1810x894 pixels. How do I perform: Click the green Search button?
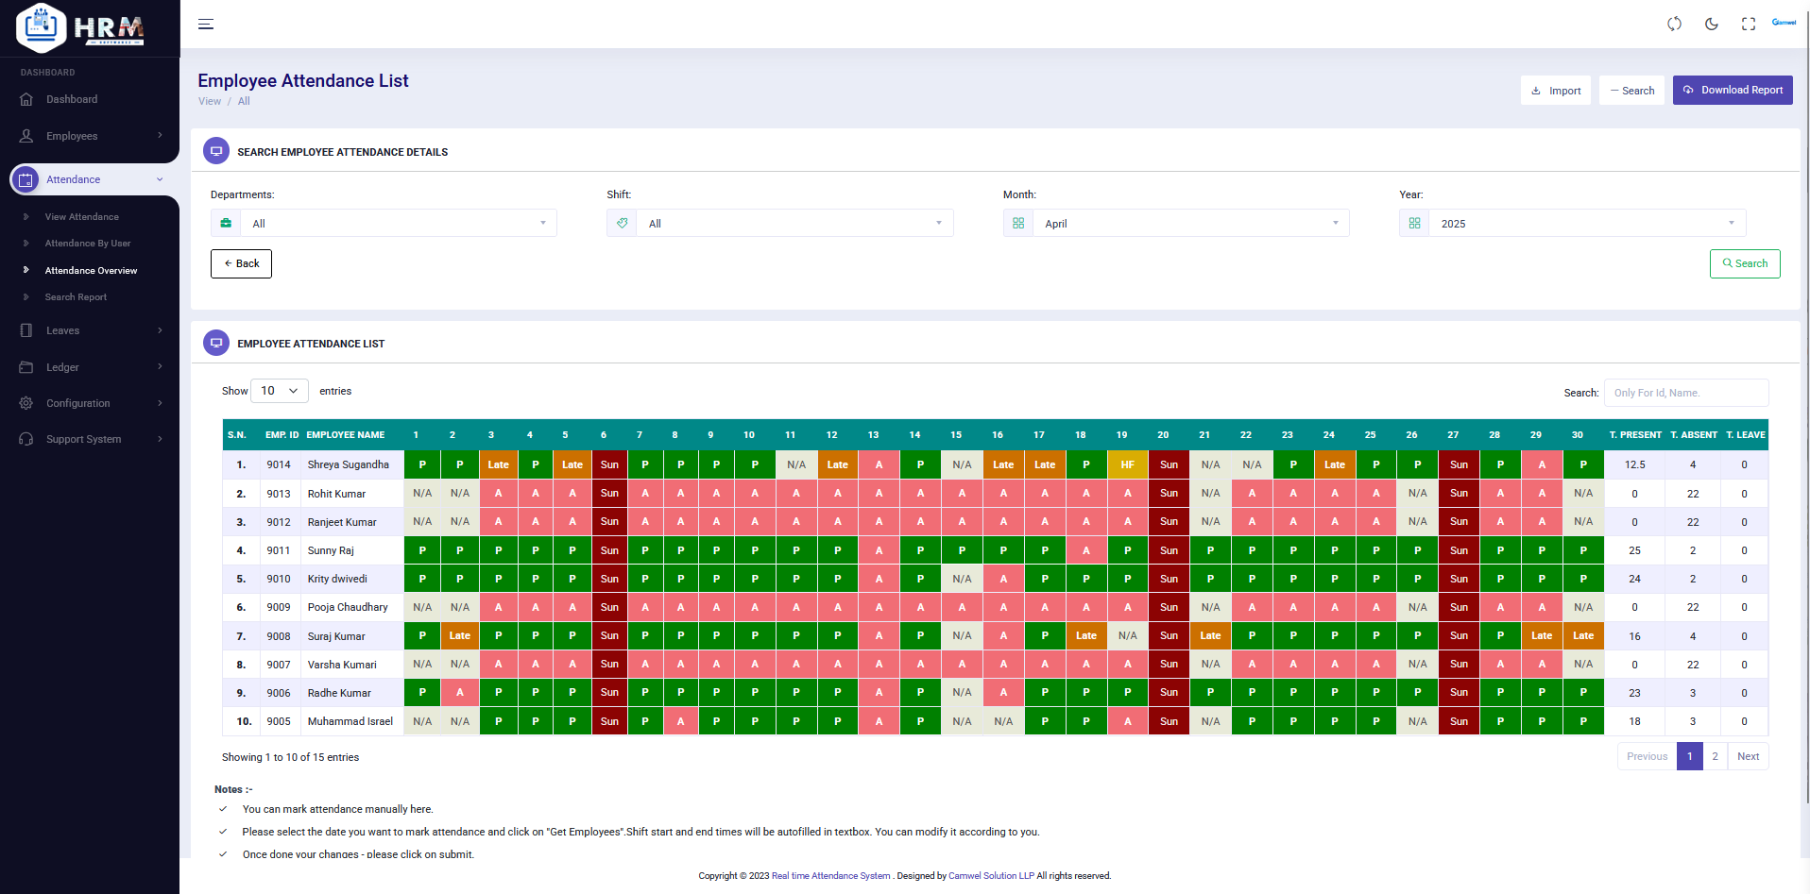(x=1744, y=264)
